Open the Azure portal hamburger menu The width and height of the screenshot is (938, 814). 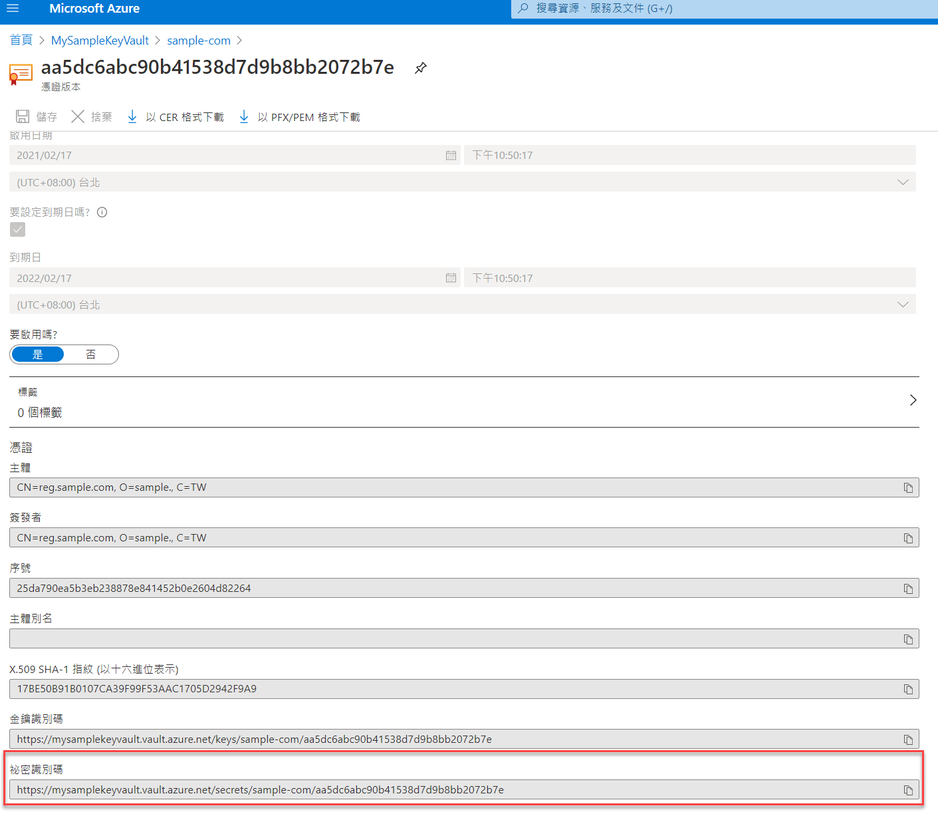pos(13,9)
